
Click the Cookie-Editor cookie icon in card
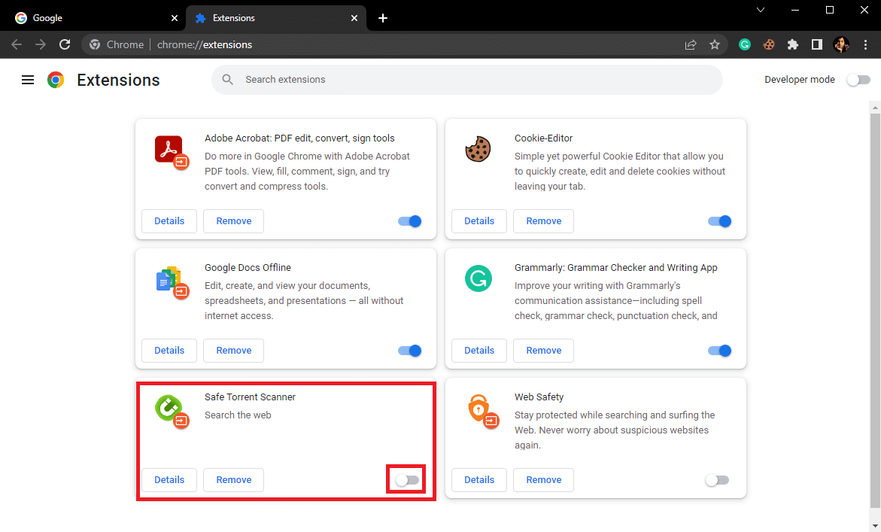click(x=478, y=150)
